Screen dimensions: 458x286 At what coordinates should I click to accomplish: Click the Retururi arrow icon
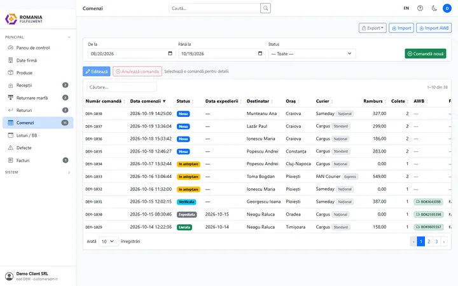coord(11,110)
